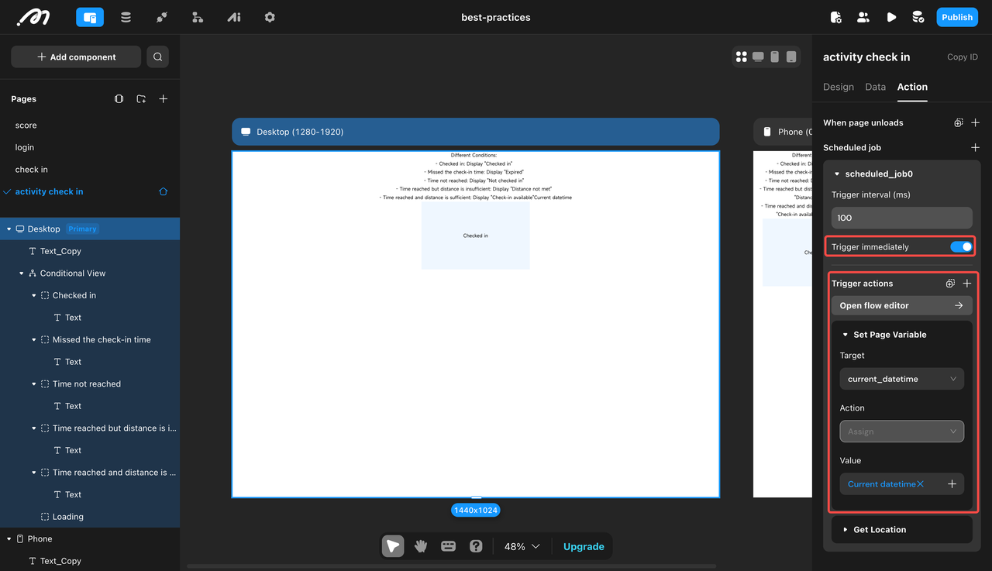Add a new Scheduled job
The width and height of the screenshot is (992, 571).
976,147
